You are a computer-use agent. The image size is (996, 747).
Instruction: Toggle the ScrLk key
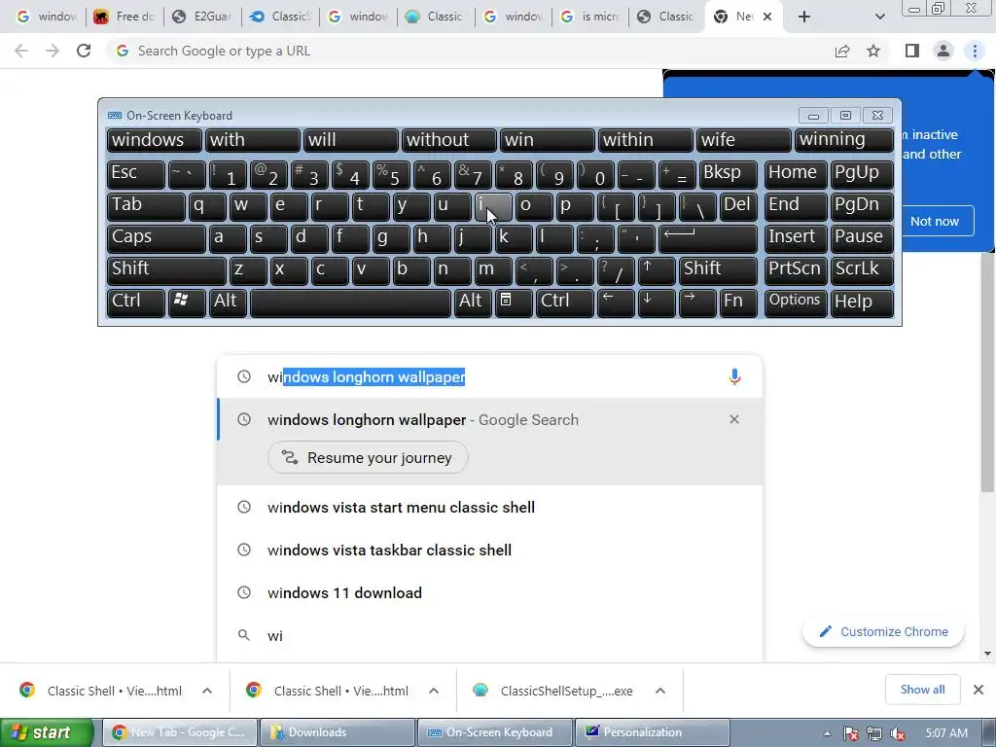point(862,270)
